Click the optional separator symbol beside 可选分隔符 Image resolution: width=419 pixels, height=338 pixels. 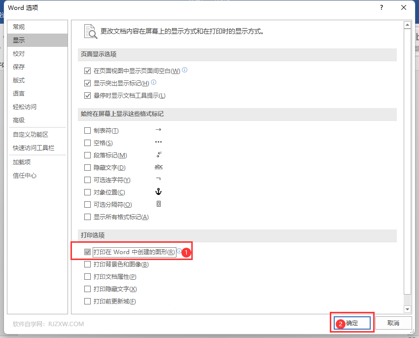coord(159,204)
